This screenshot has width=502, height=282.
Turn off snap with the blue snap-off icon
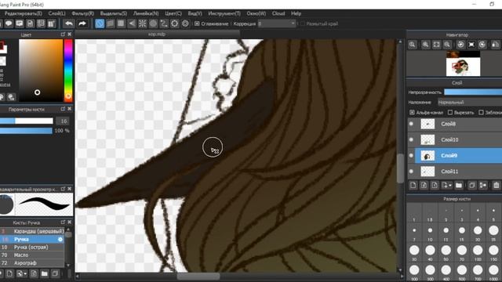tap(100, 23)
